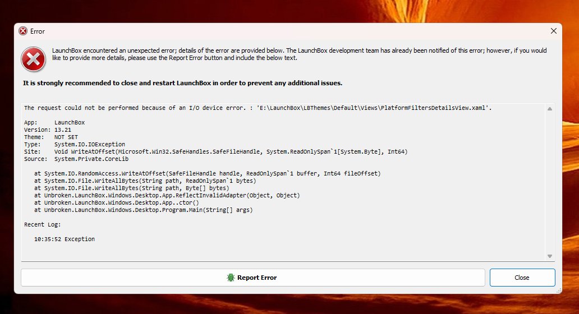Click the ReflectInvalidAdapter stack trace line
Screen dimensions: 579x314
167,195
